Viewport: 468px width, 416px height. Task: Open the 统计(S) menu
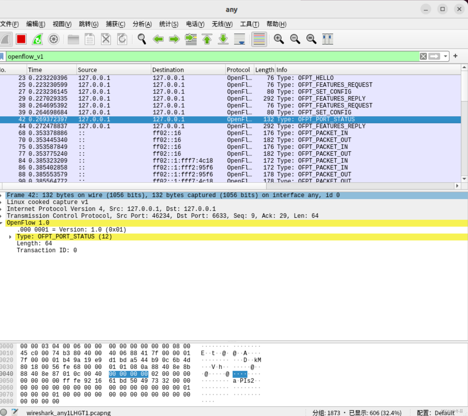coord(169,24)
